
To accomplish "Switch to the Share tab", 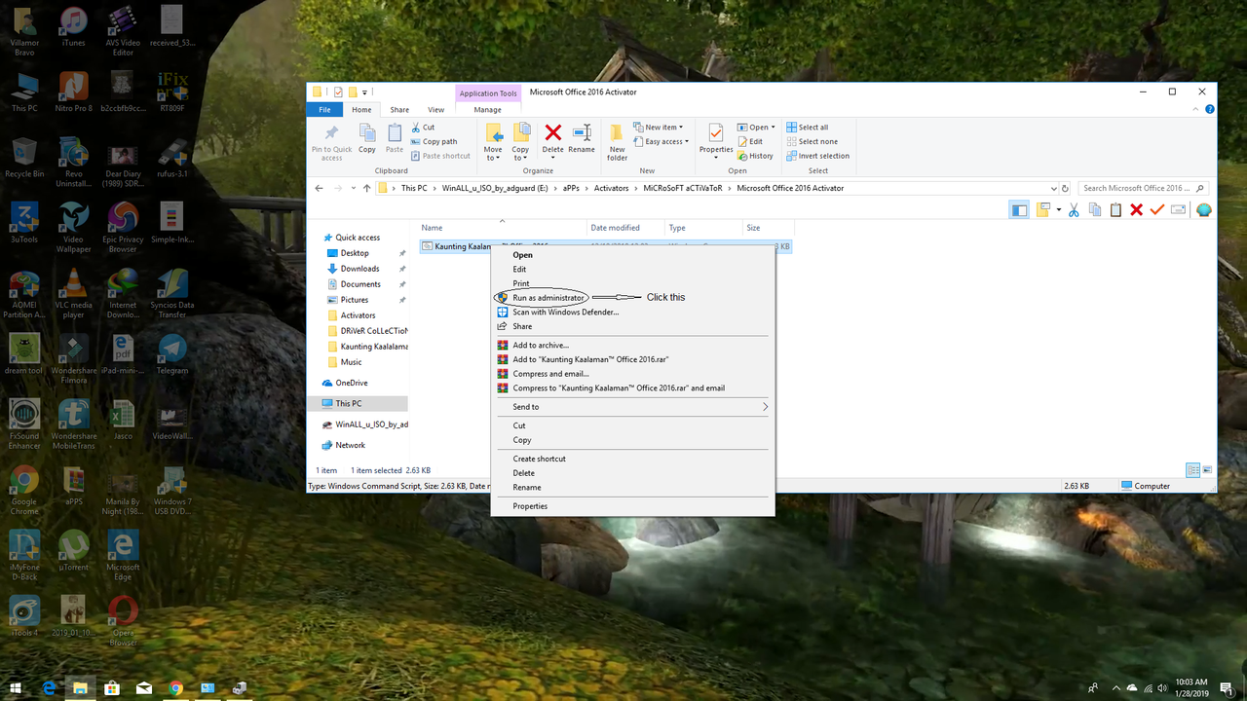I will pyautogui.click(x=399, y=110).
